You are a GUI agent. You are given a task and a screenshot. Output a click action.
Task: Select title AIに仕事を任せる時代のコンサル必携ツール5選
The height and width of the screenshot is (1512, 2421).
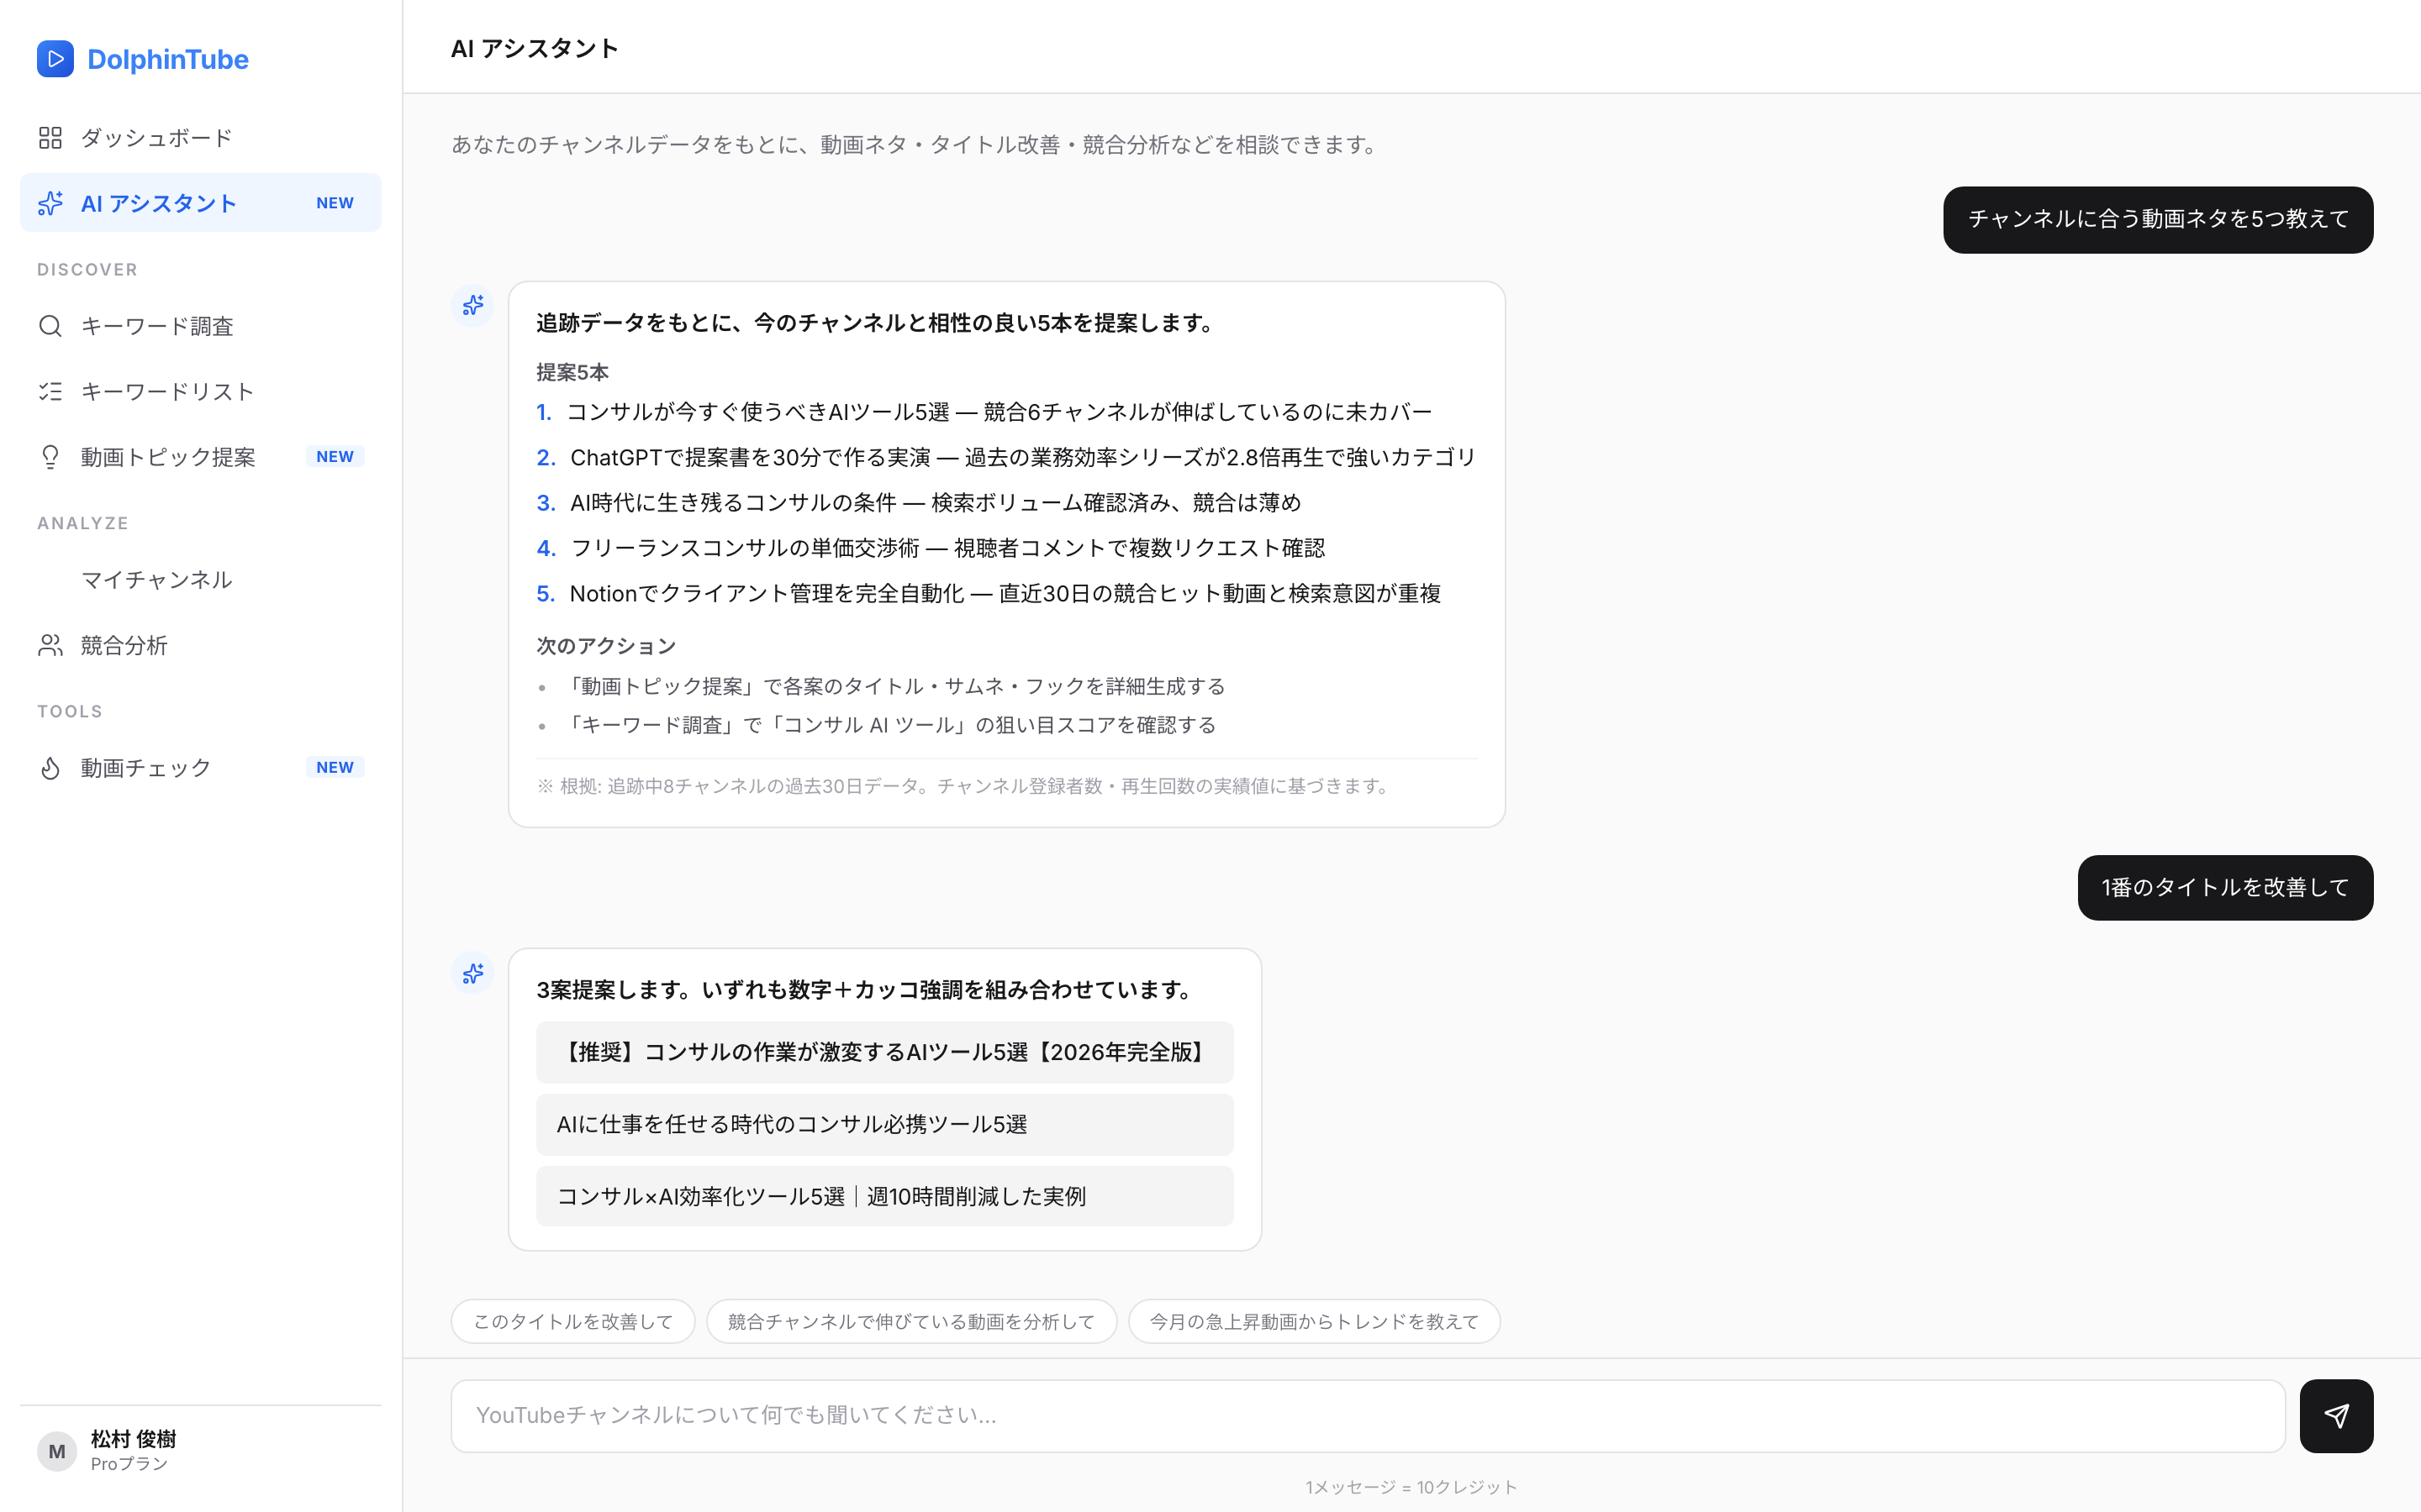[x=884, y=1124]
